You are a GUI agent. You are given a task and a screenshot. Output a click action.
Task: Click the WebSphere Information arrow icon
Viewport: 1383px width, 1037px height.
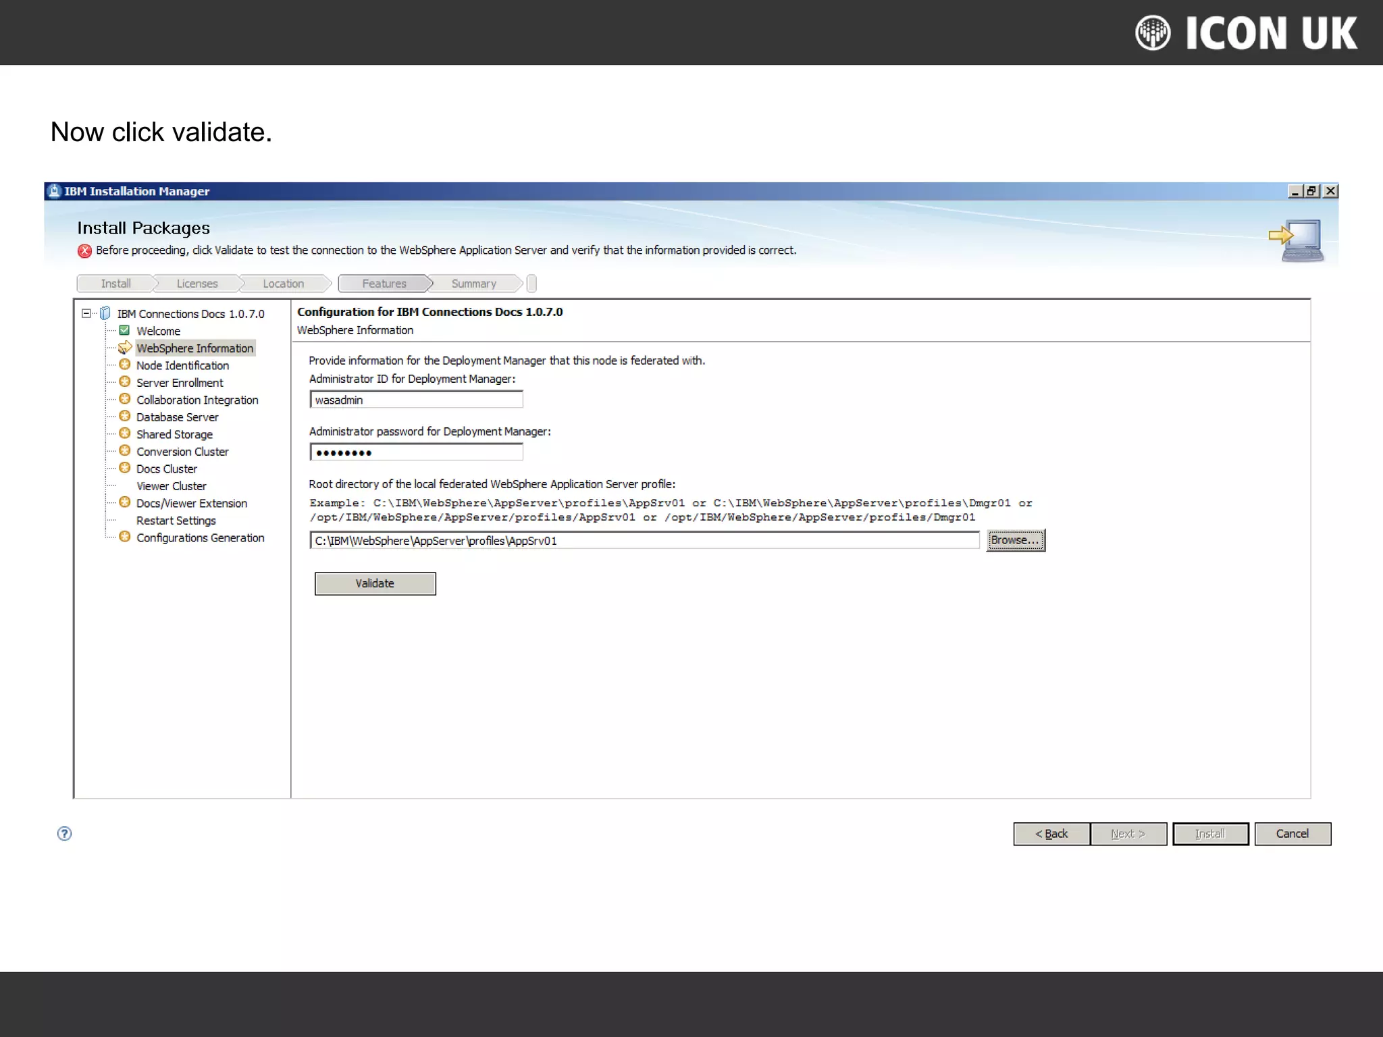coord(125,348)
